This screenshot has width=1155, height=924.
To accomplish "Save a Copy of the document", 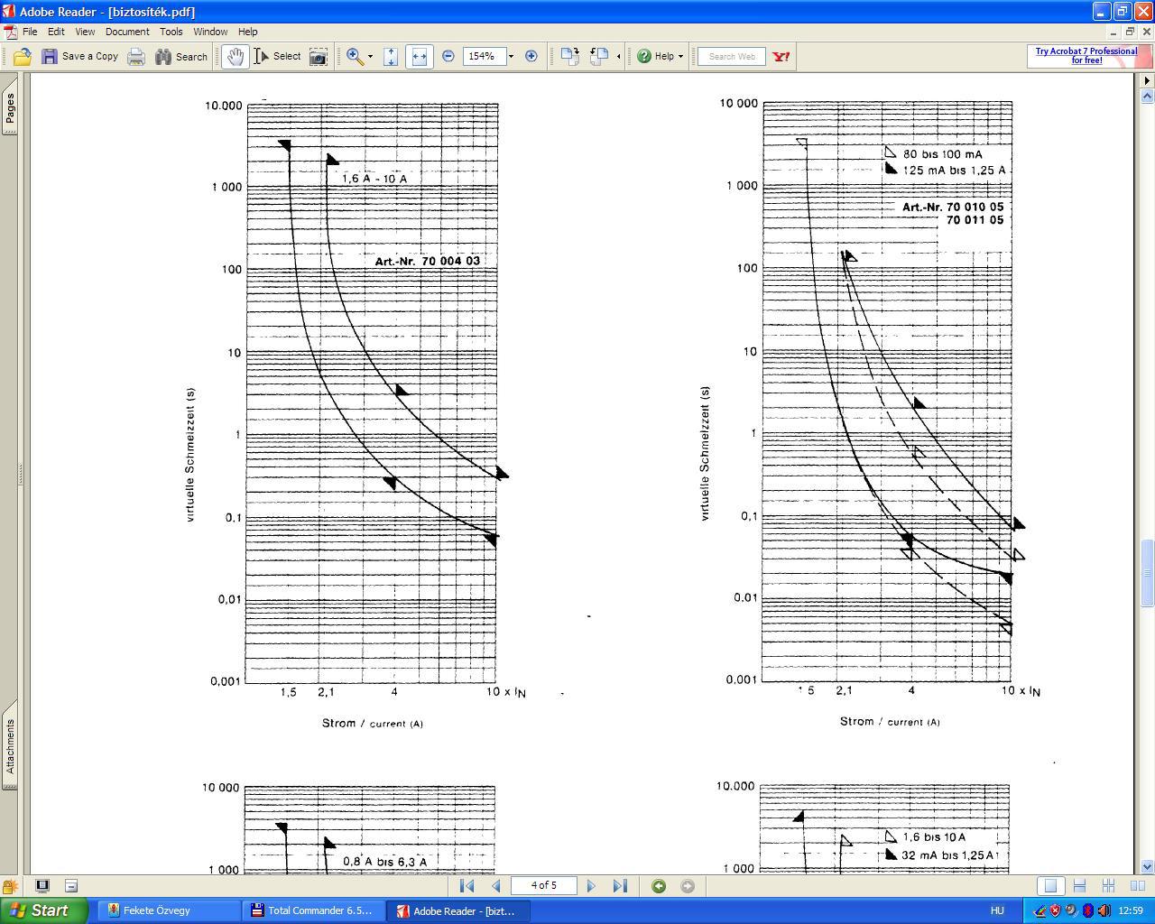I will (x=79, y=57).
